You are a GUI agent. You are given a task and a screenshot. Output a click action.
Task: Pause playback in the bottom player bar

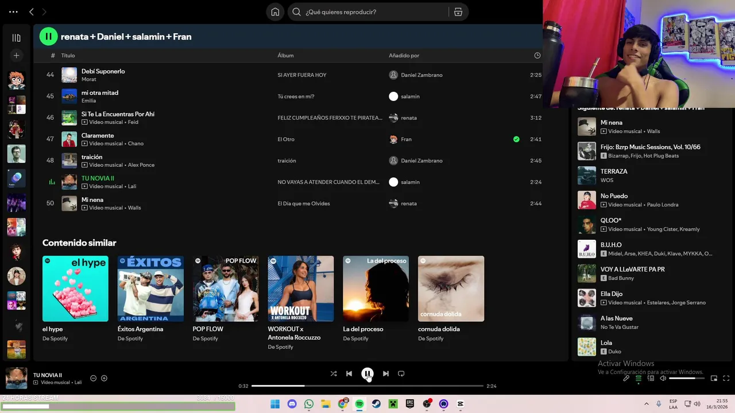[x=367, y=373]
